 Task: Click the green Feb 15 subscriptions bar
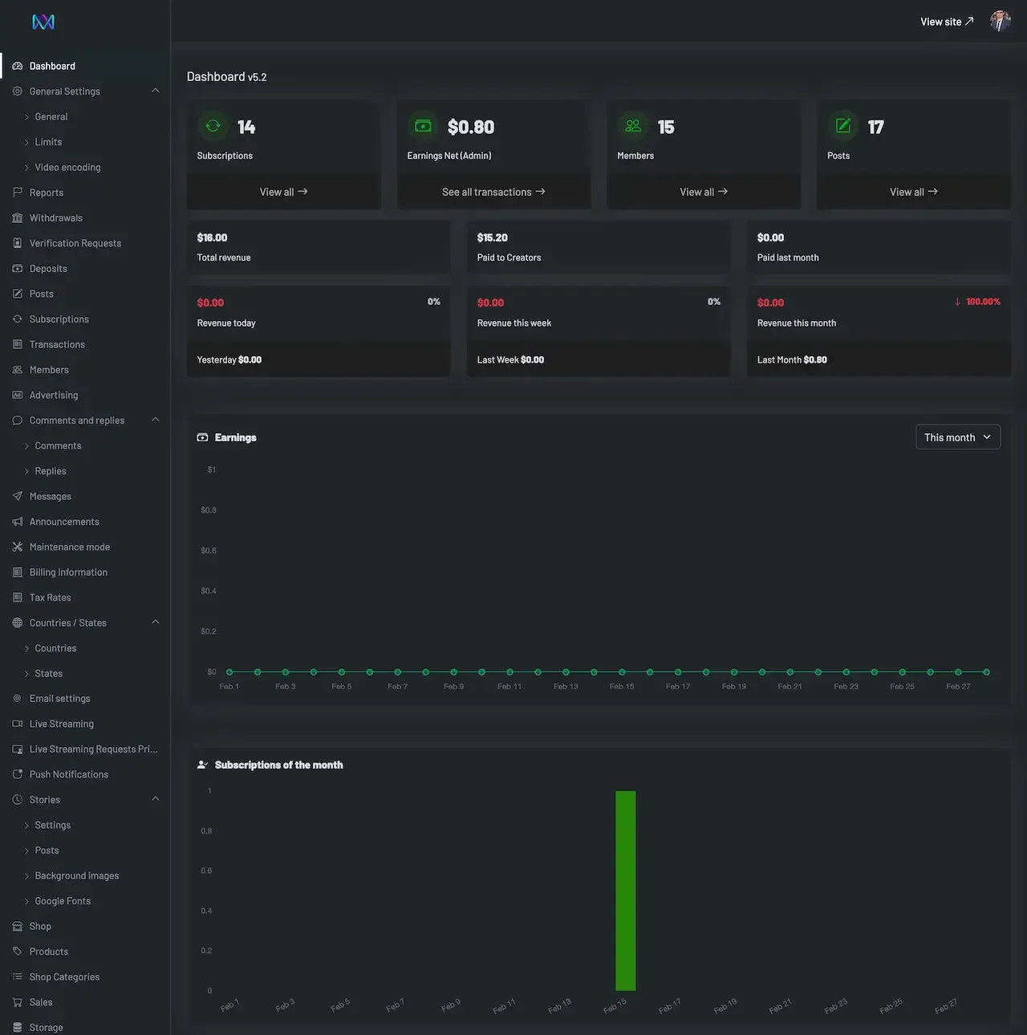(625, 891)
